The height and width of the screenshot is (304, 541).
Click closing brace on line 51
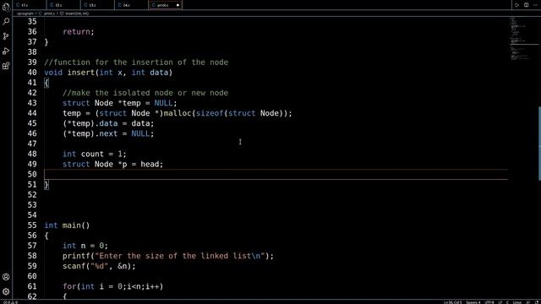tap(46, 185)
